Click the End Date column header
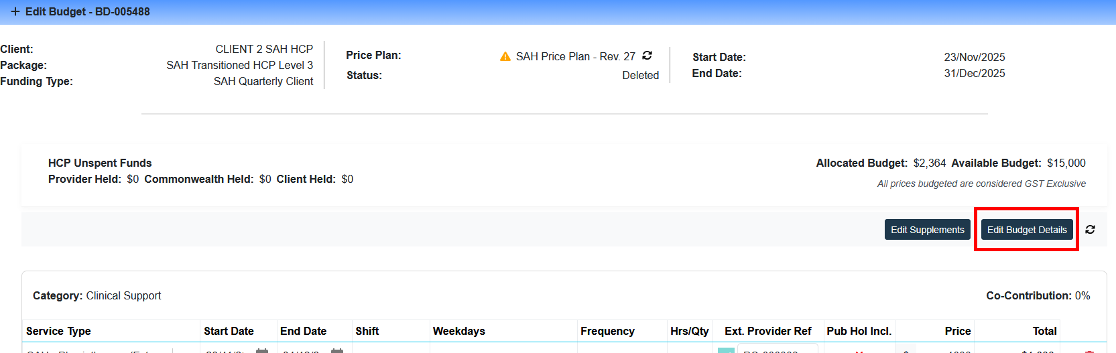Viewport: 1116px width, 353px height. click(303, 331)
